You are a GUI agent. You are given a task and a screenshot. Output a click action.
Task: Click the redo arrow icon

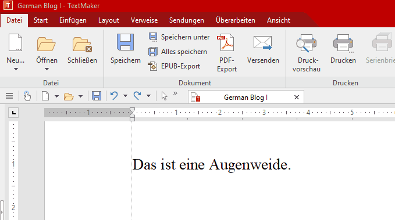pos(137,96)
